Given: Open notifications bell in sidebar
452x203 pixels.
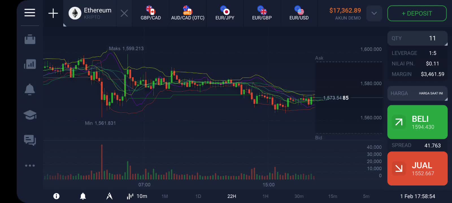Looking at the screenshot, I should click(x=30, y=89).
